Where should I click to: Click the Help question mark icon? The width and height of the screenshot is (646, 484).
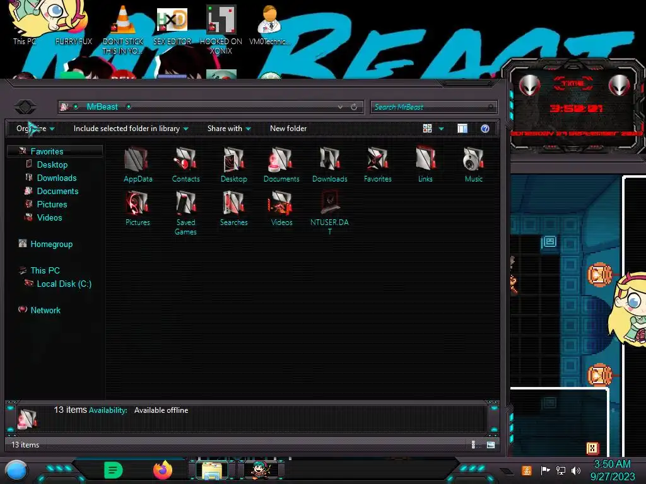point(485,129)
